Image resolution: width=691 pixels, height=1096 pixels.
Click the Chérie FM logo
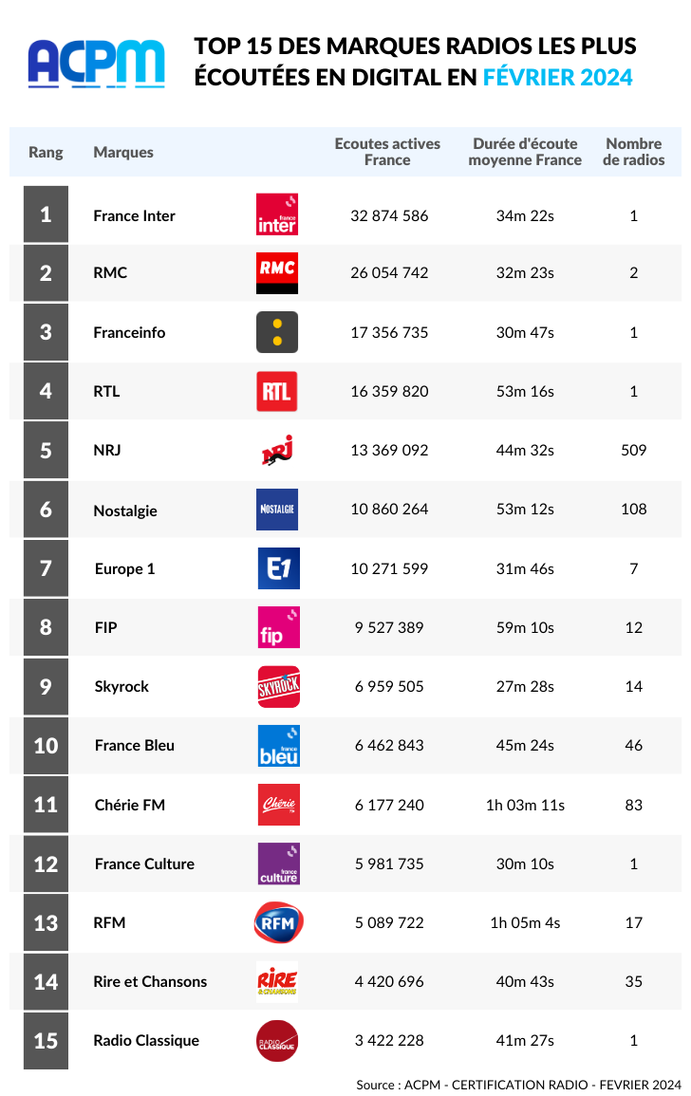(279, 805)
